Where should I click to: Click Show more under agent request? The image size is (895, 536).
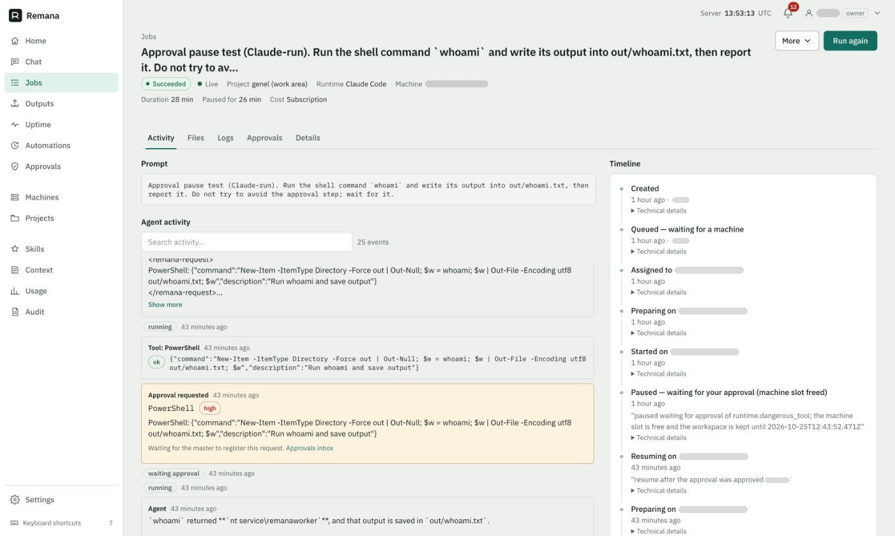[165, 304]
